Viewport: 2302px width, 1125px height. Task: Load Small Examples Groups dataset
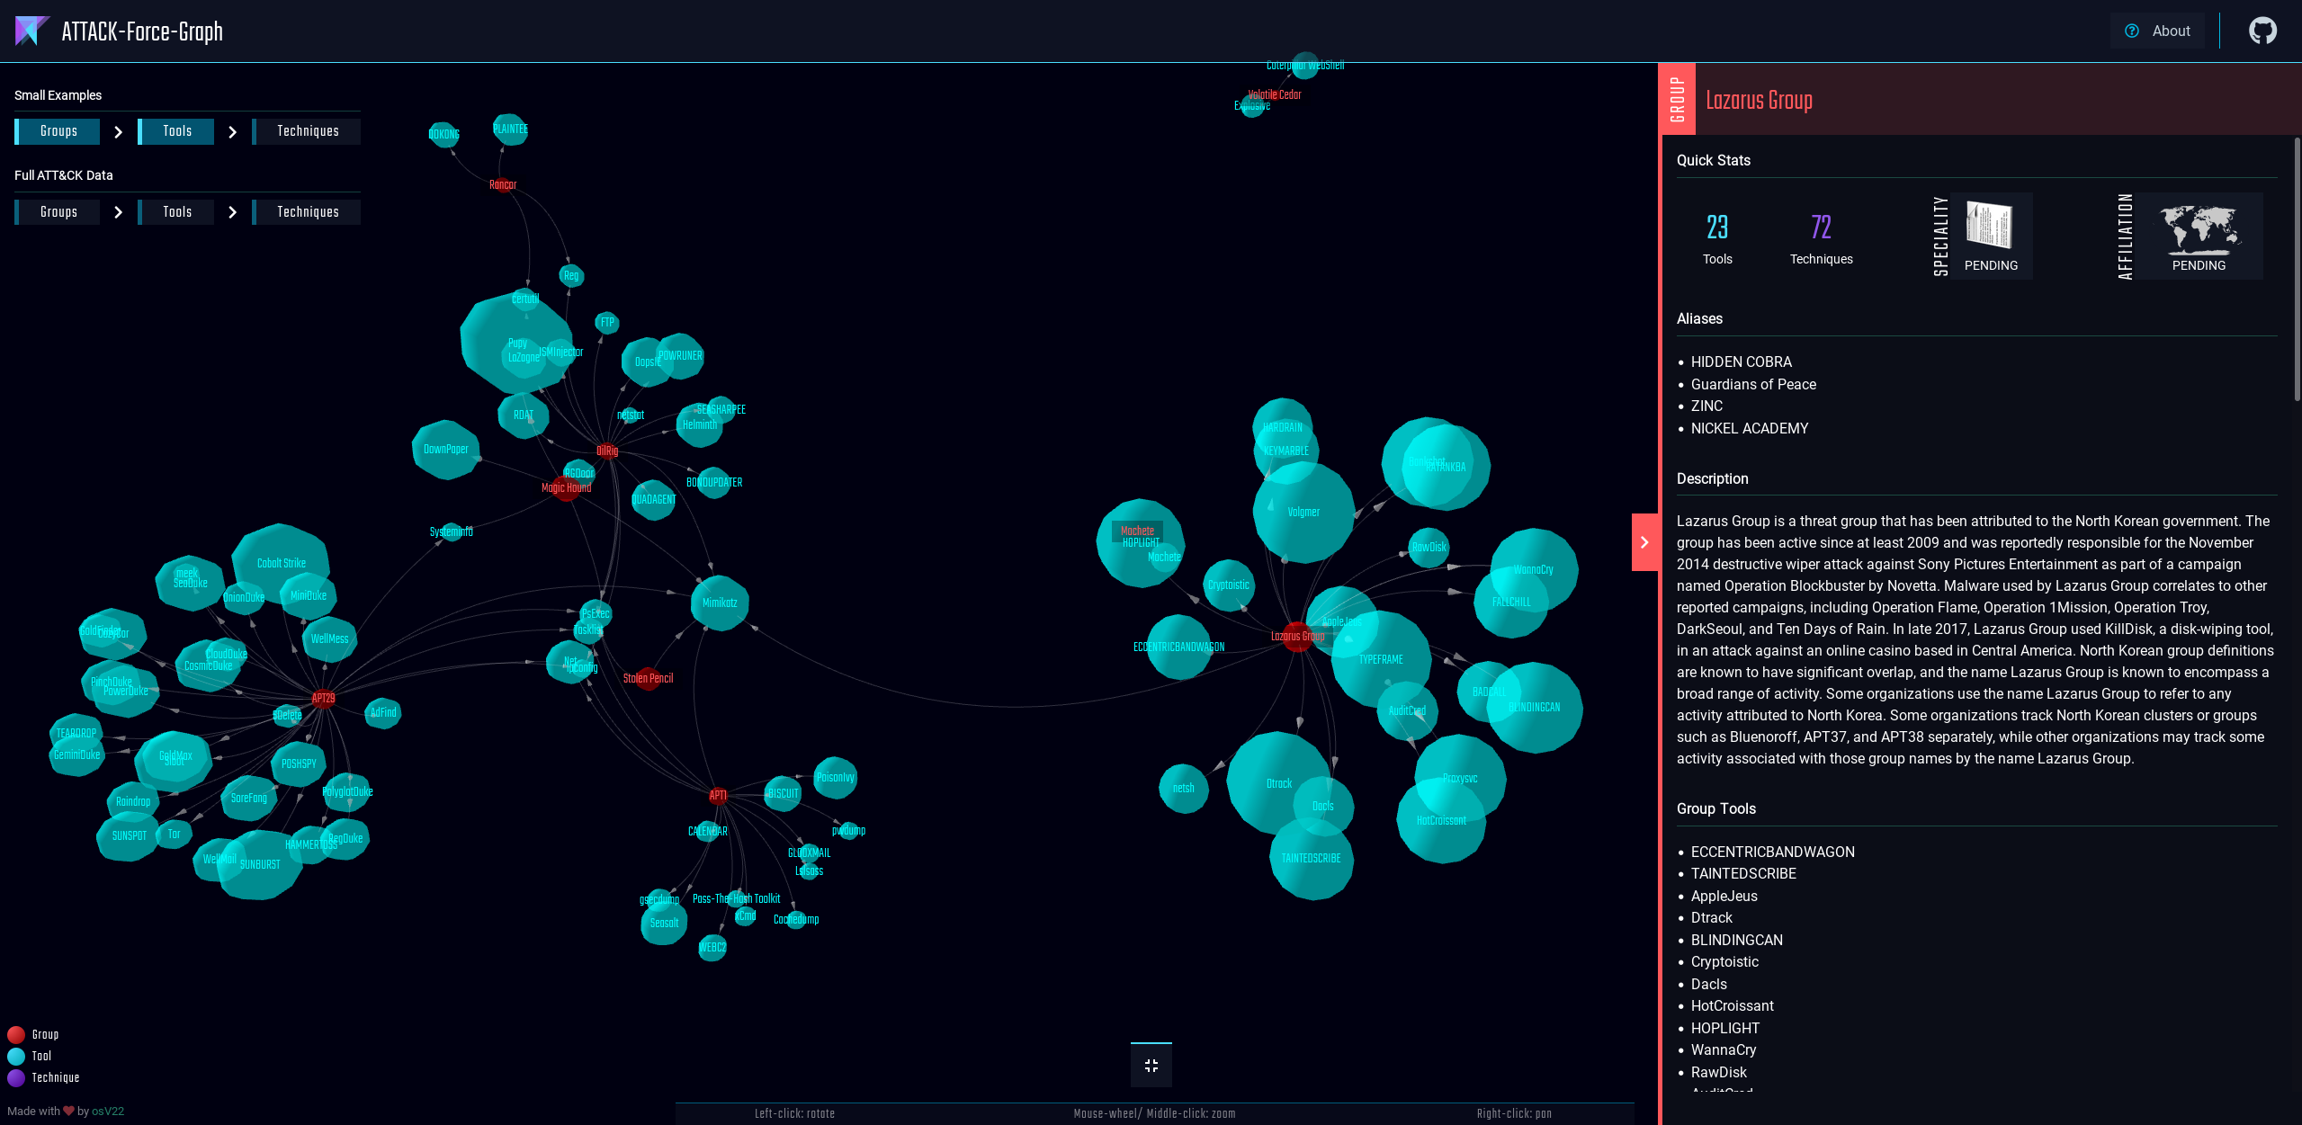[58, 131]
